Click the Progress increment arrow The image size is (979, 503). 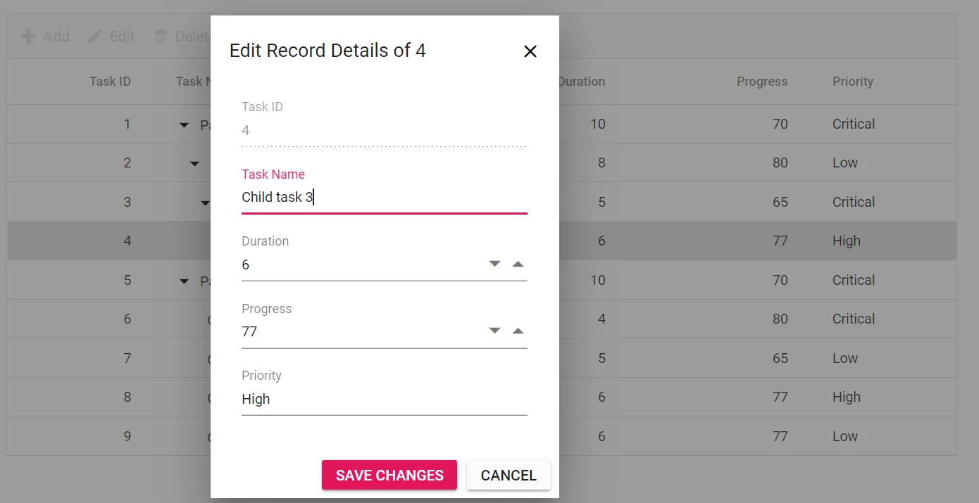518,330
